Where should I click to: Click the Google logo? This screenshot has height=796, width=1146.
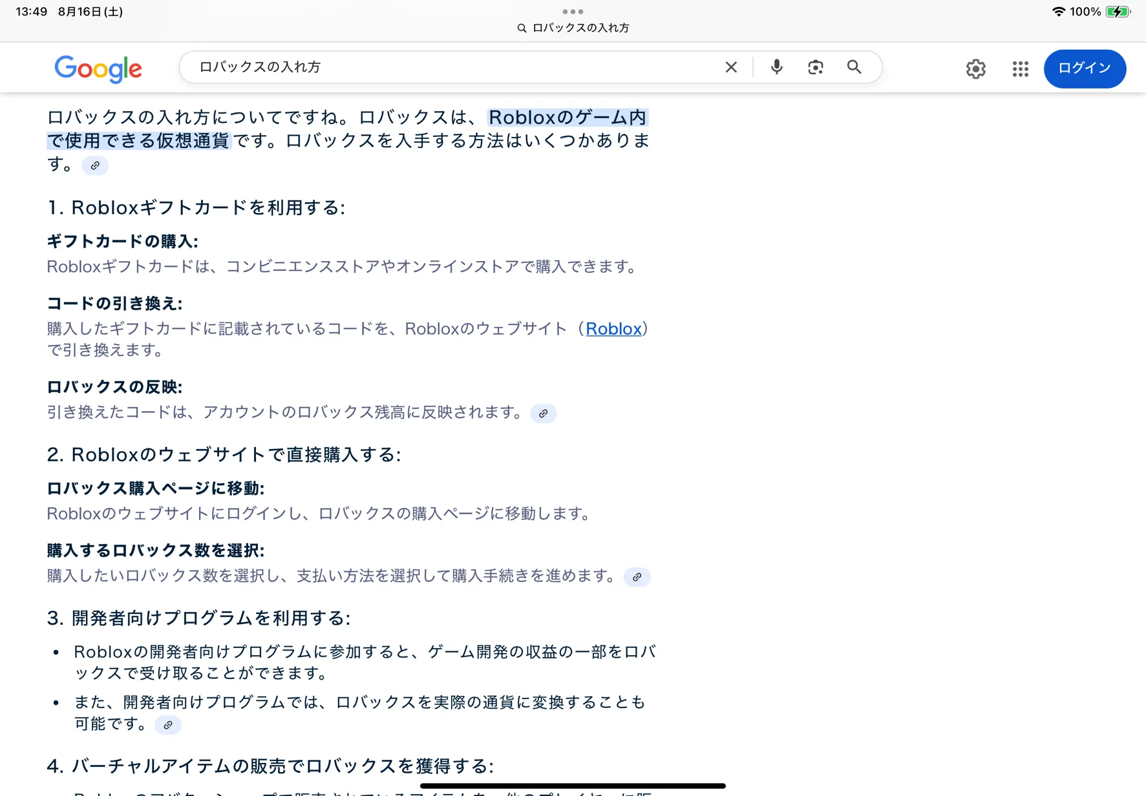click(x=98, y=68)
